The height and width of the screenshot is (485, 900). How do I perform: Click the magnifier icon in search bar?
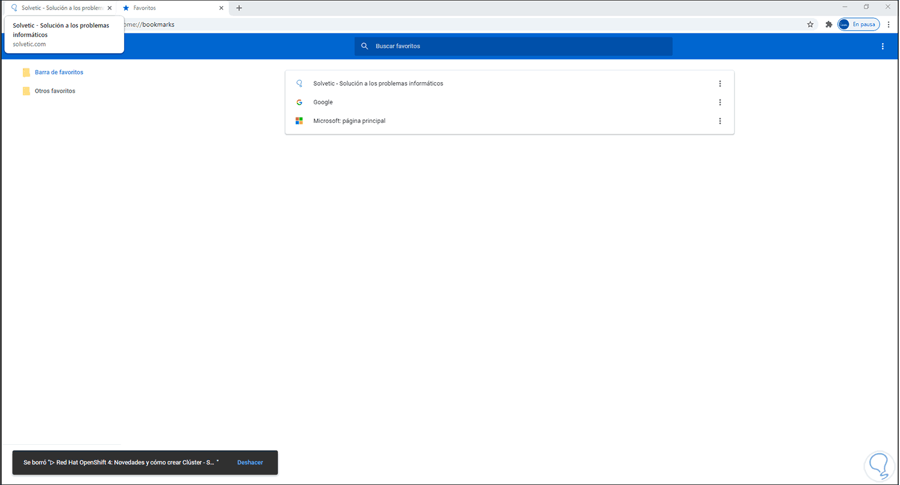(364, 46)
